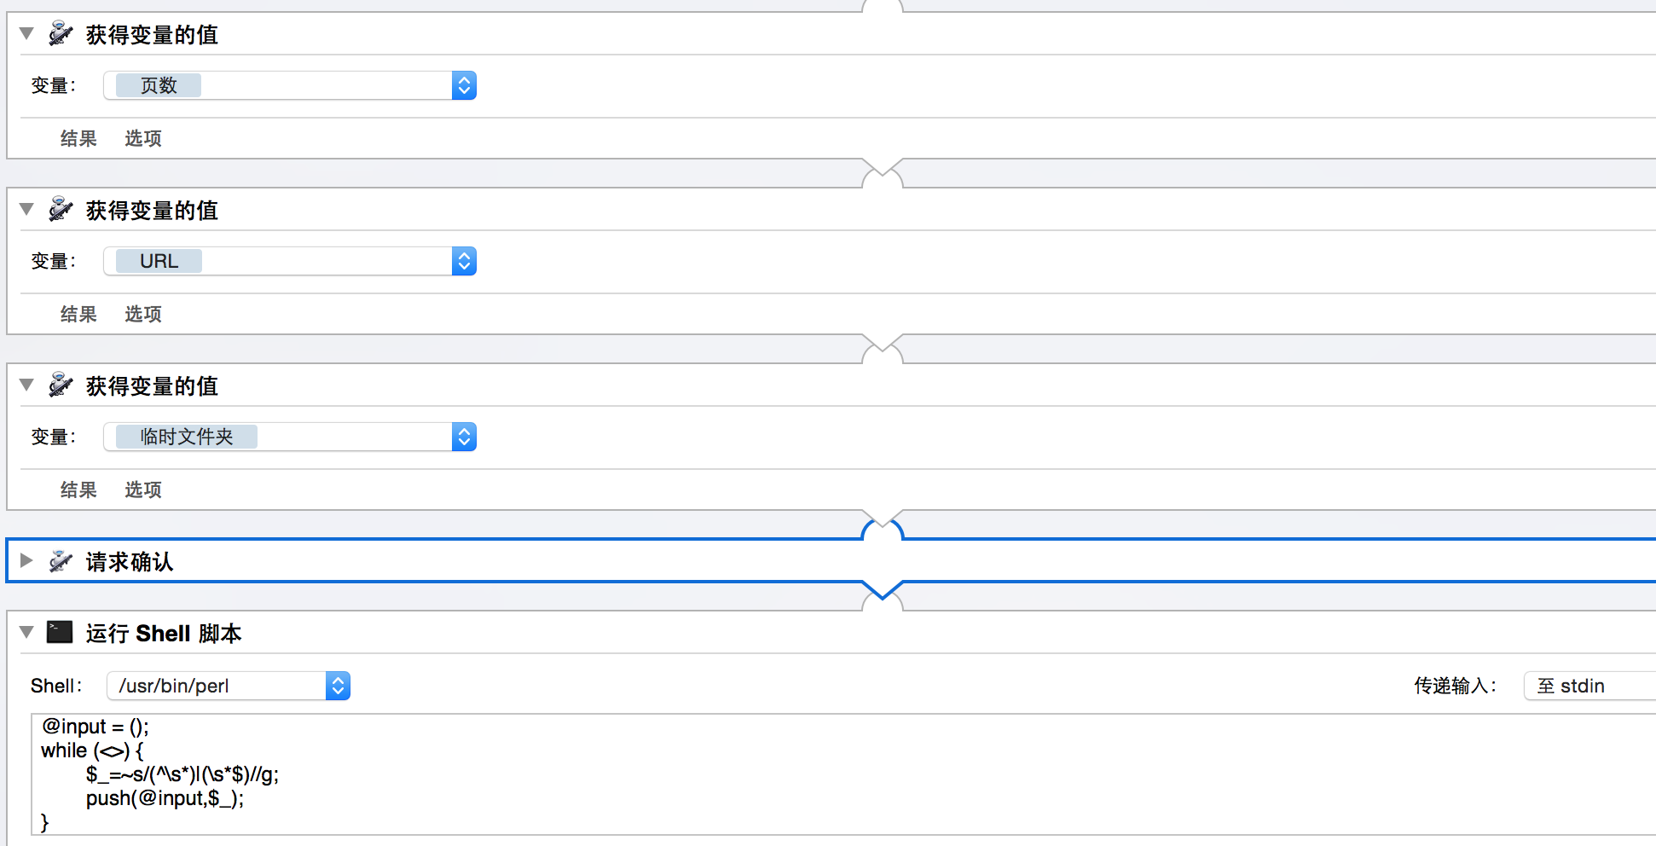
Task: Collapse the 运行 Shell 脚本 action
Action: [26, 633]
